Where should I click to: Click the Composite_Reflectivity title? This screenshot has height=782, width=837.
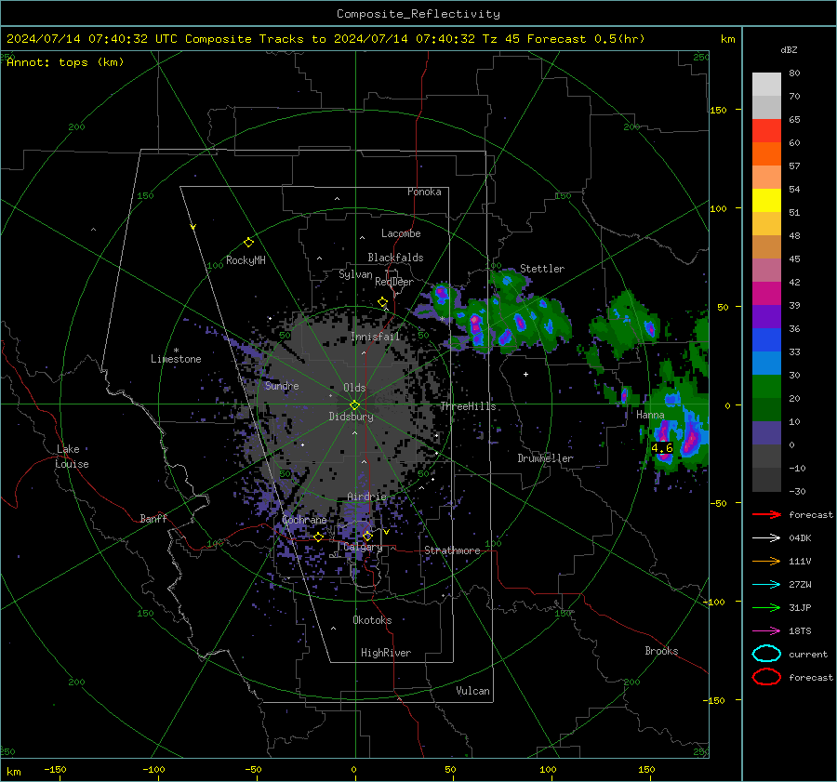418,14
